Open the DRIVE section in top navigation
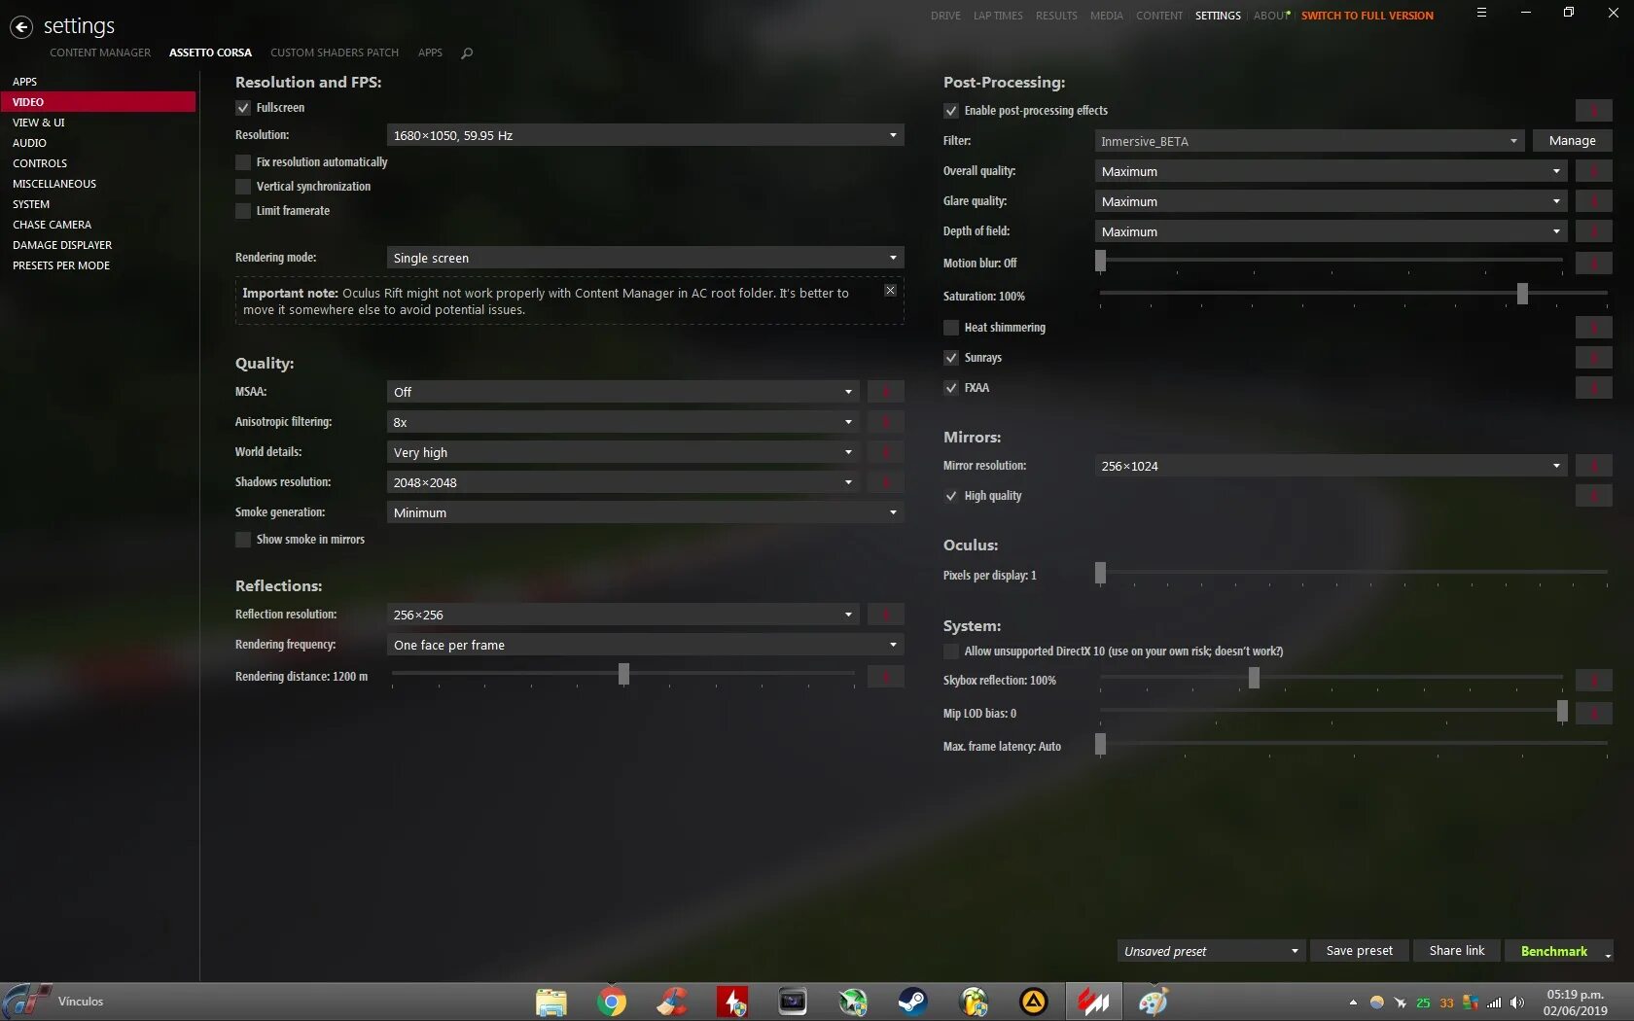Screen dimensions: 1634x1021 [945, 16]
